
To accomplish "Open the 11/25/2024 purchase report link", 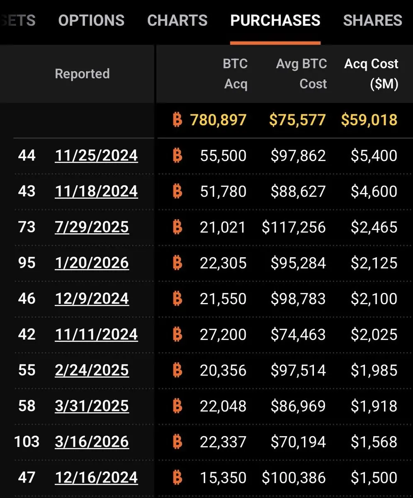I will [96, 156].
